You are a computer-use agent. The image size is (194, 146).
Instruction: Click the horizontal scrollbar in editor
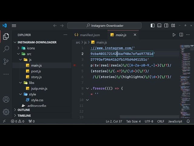pos(149,117)
